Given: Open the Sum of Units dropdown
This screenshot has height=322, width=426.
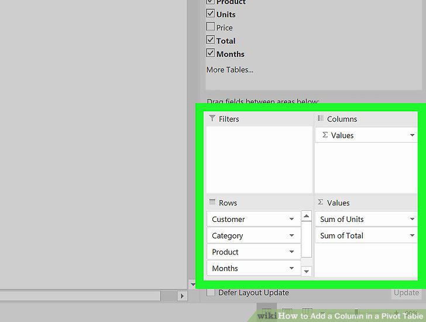Looking at the screenshot, I should coord(412,219).
